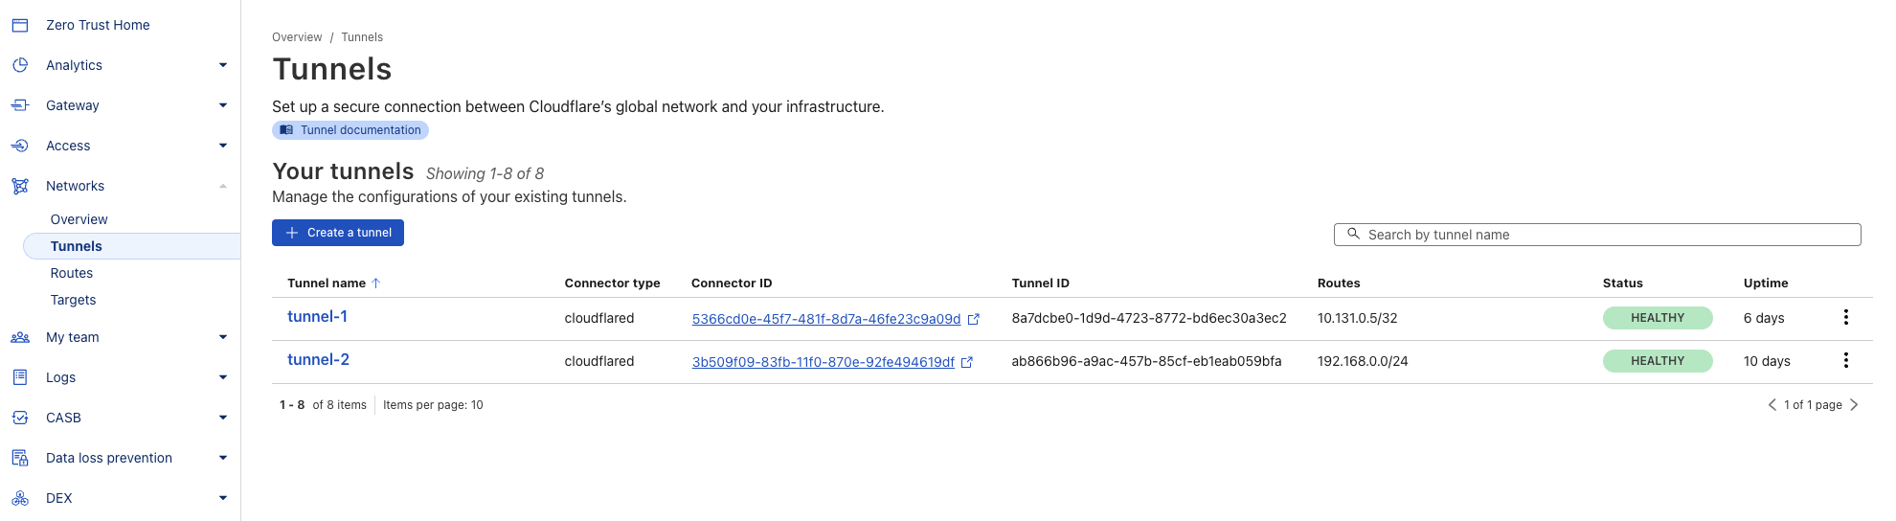This screenshot has width=1896, height=521.
Task: Click the CASB sidebar icon
Action: point(20,418)
